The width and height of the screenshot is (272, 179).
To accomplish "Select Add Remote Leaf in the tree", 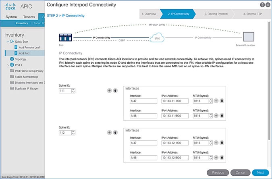I will click(x=29, y=48).
